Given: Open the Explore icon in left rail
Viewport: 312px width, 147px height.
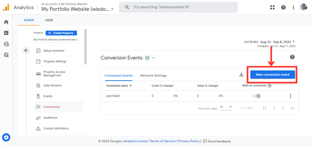Looking at the screenshot, I should 6,44.
